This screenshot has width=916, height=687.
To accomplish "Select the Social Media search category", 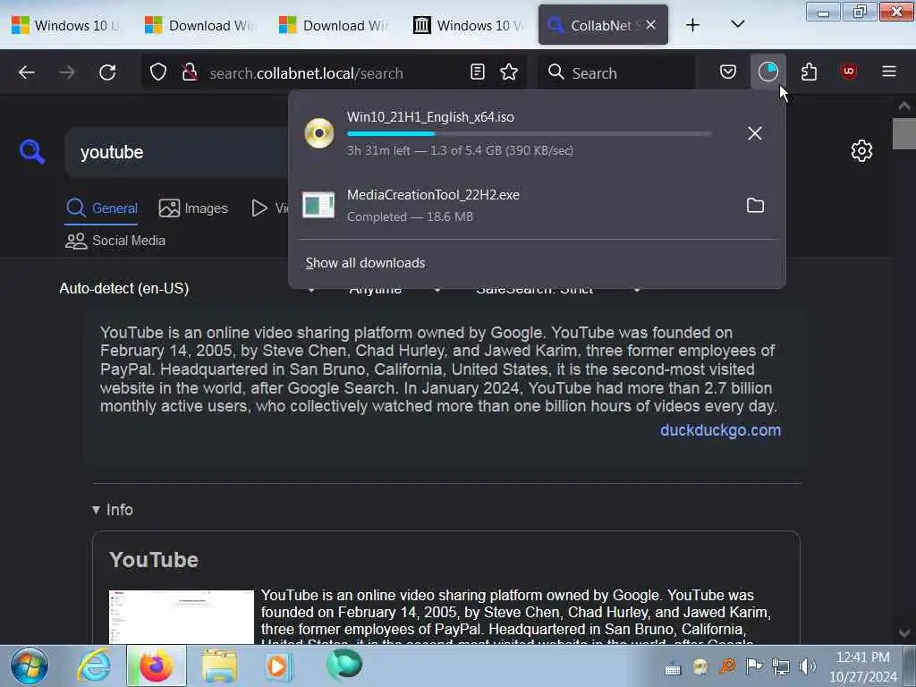I will coord(115,241).
